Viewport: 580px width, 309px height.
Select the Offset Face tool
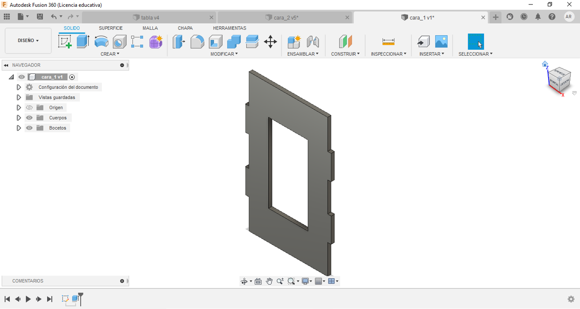point(252,42)
